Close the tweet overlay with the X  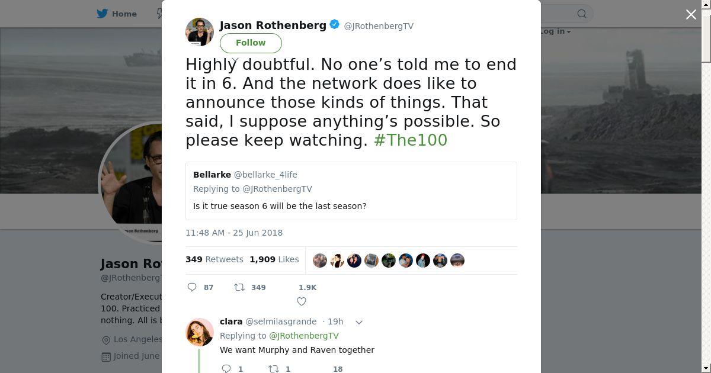click(x=691, y=15)
